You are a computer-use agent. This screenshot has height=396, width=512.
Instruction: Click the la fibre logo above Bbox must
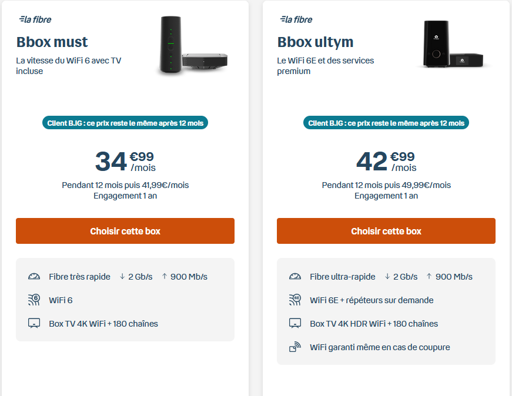(35, 19)
